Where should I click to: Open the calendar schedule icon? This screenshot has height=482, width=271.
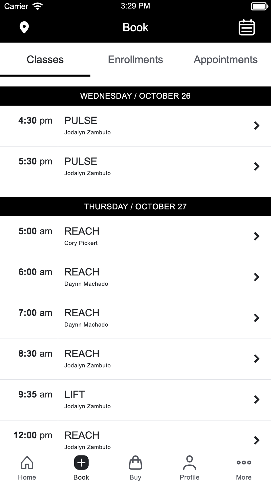pos(247,27)
